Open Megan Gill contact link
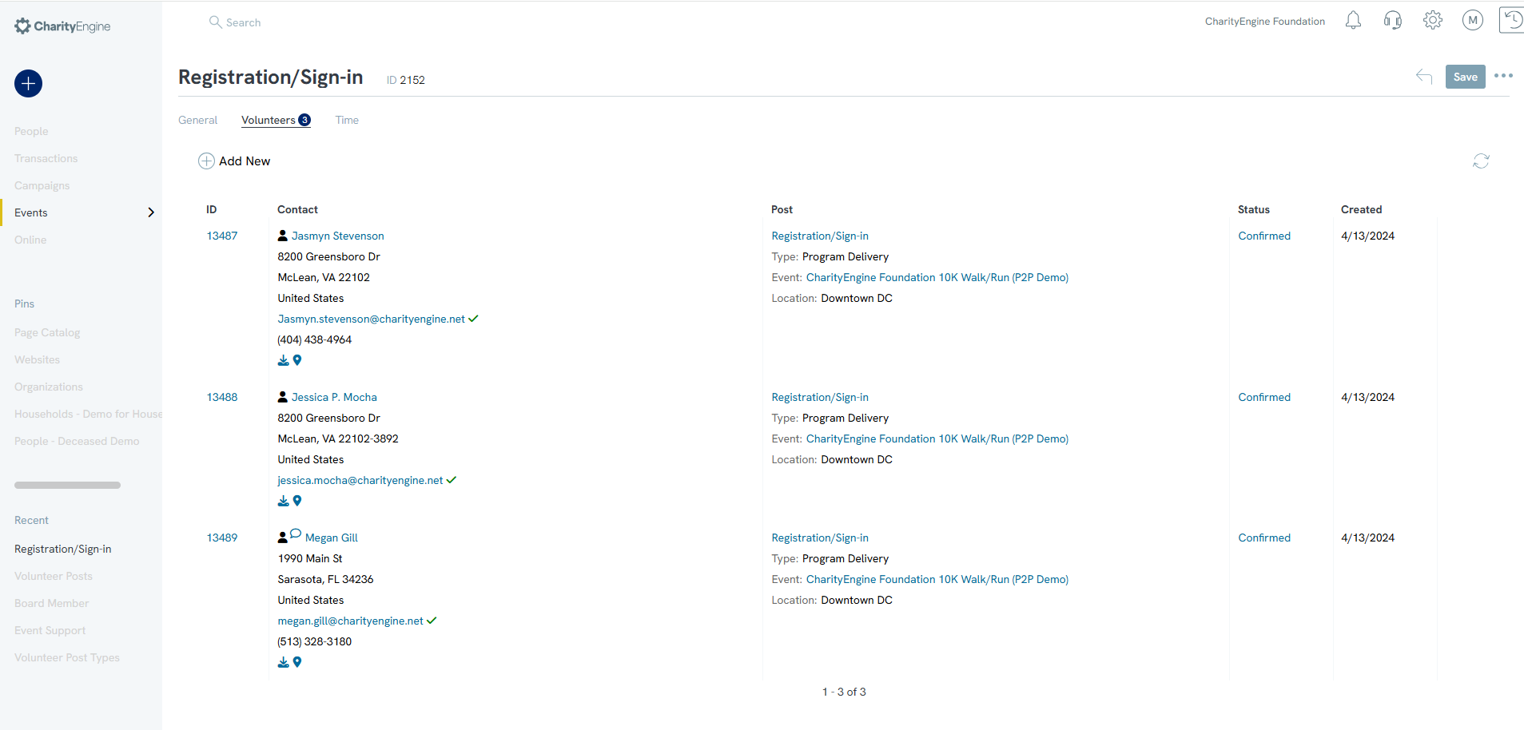 coord(332,538)
